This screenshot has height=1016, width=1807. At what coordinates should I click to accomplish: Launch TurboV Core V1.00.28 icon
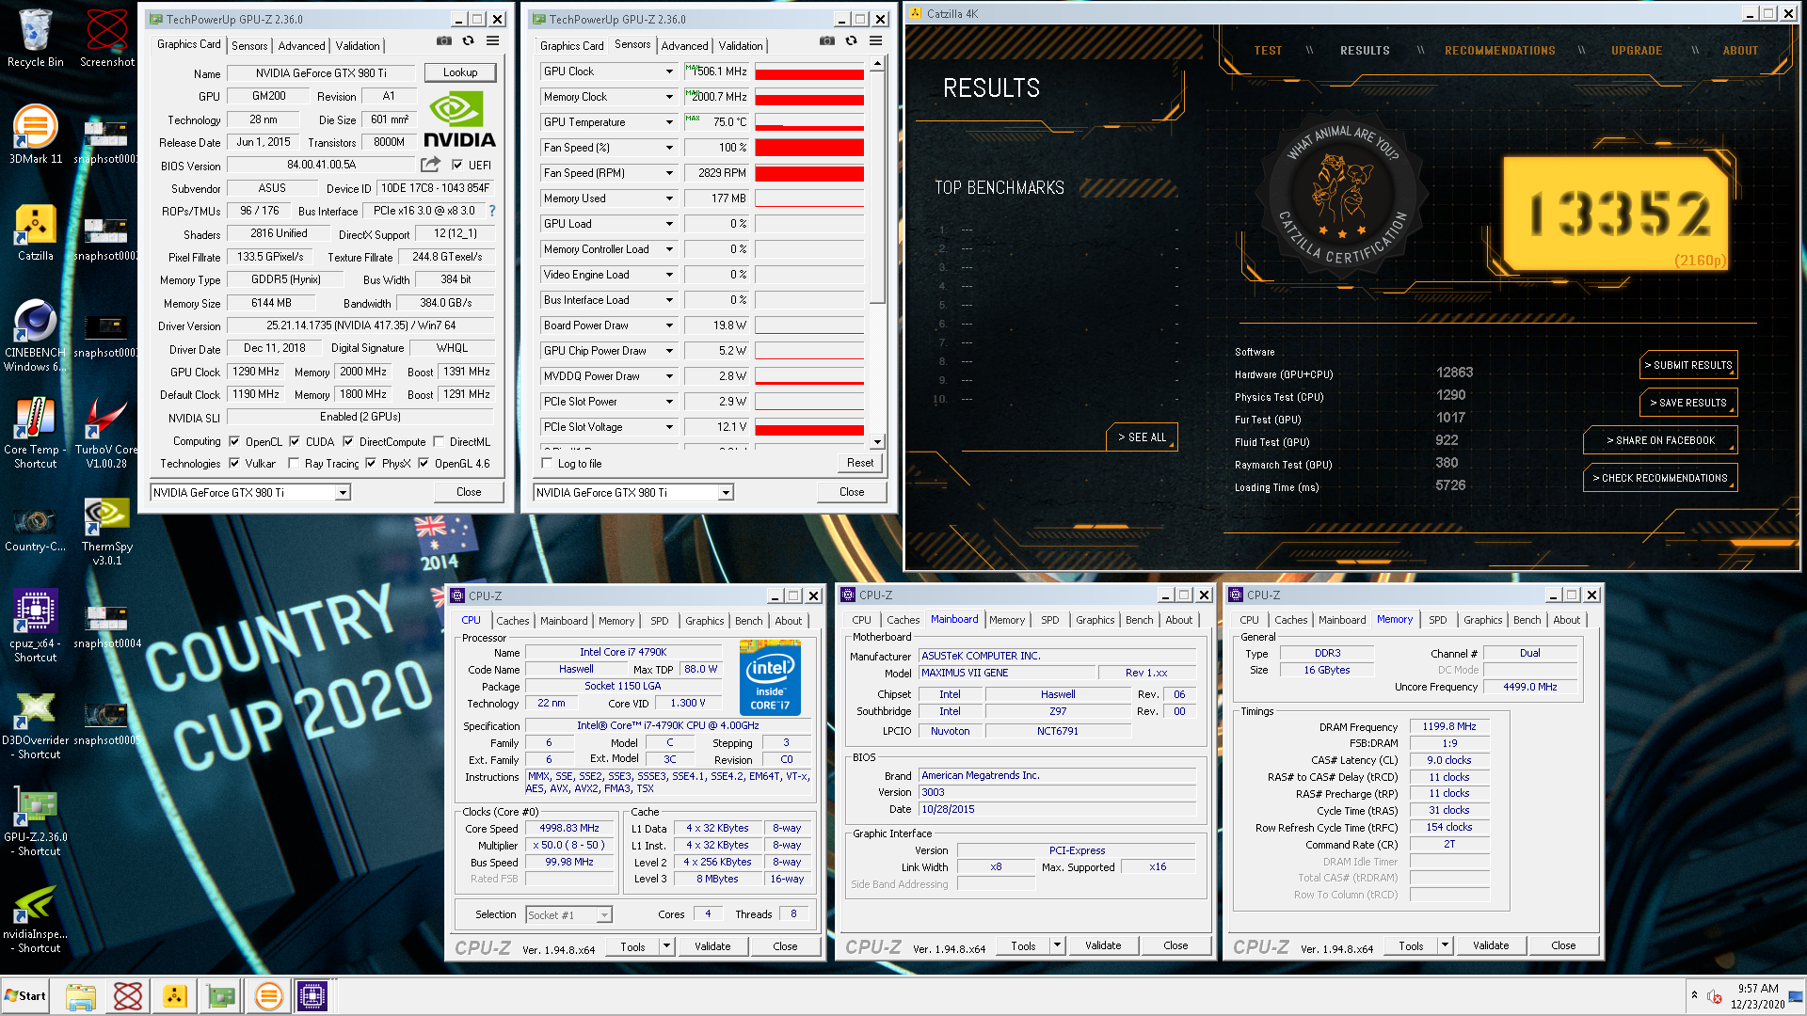coord(106,433)
